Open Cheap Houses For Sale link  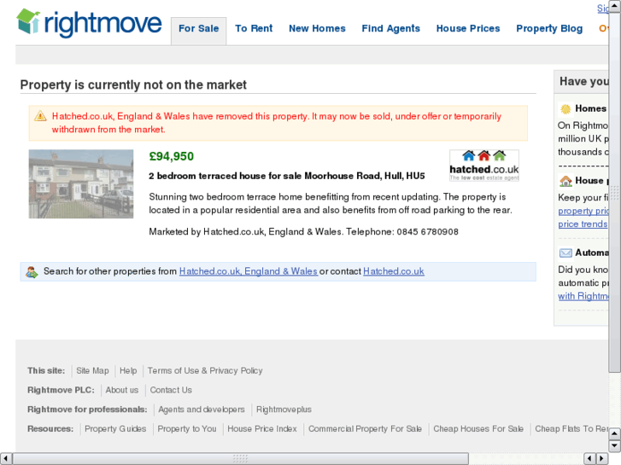click(x=478, y=429)
